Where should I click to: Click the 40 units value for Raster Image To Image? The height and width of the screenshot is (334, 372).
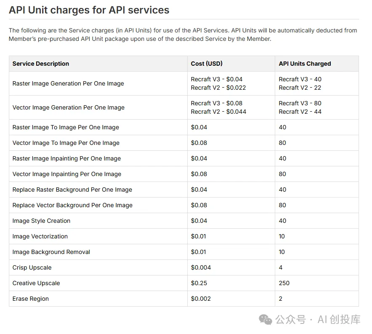(282, 128)
